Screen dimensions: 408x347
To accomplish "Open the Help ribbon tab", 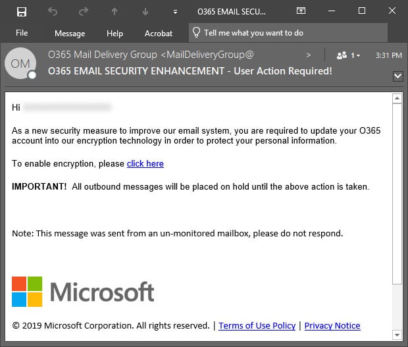I will point(115,34).
